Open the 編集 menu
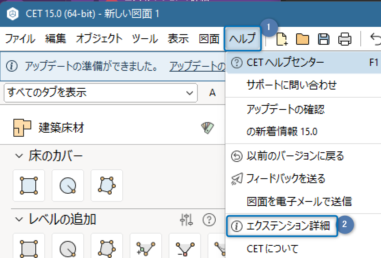 pos(56,39)
